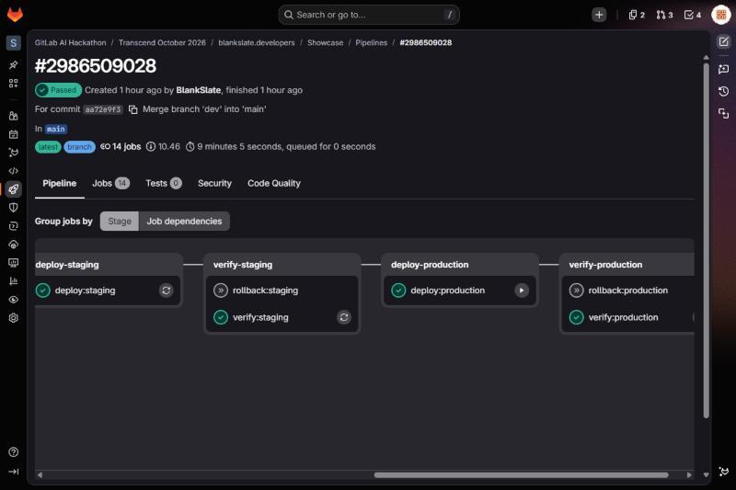Viewport: 736px width, 490px height.
Task: Open the Analyze chart icon in sidebar
Action: 13,281
